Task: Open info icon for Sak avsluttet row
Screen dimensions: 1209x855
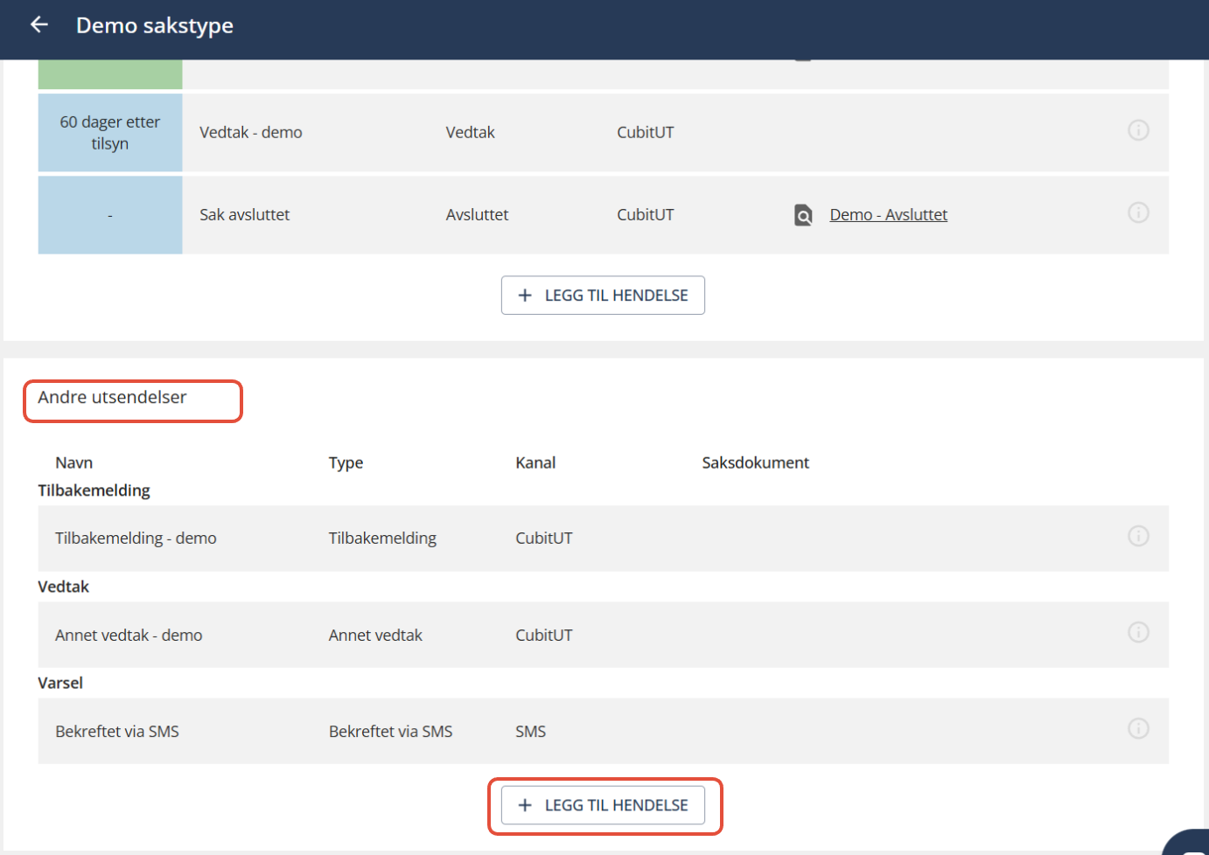Action: click(1138, 212)
